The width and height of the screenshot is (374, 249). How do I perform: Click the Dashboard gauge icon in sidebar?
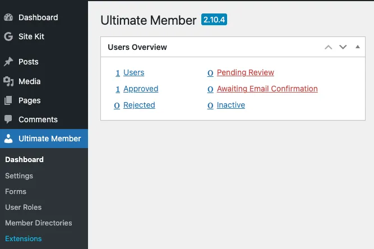point(8,17)
